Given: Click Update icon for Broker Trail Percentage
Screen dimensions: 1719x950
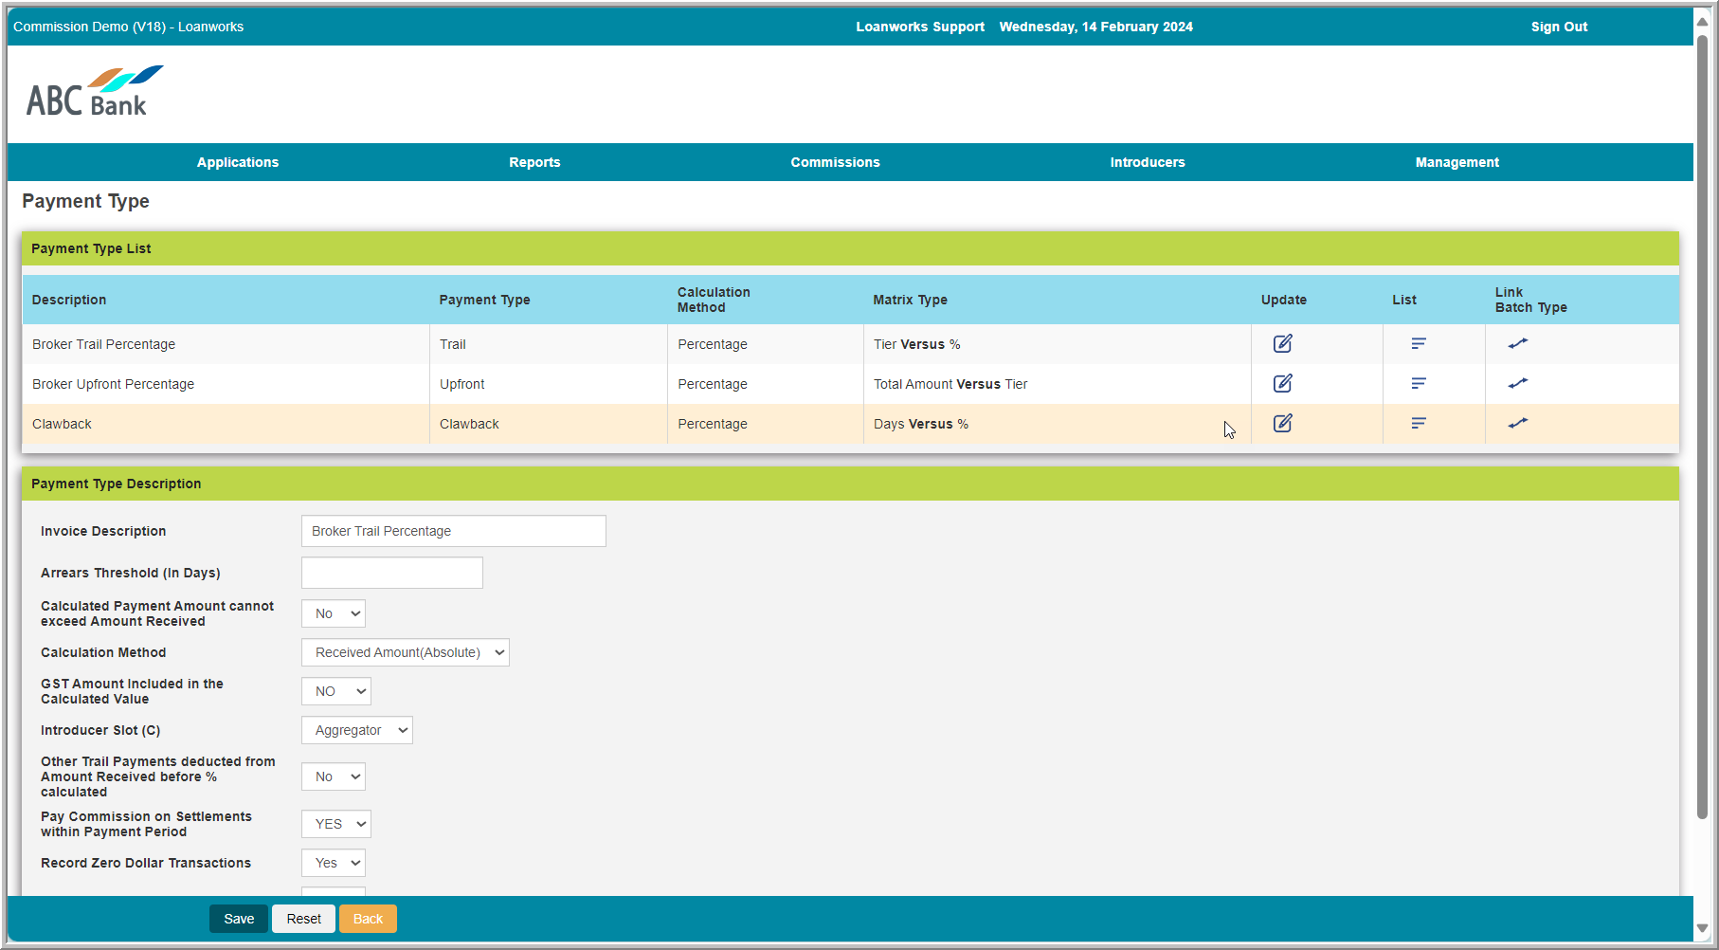Looking at the screenshot, I should click(1282, 344).
